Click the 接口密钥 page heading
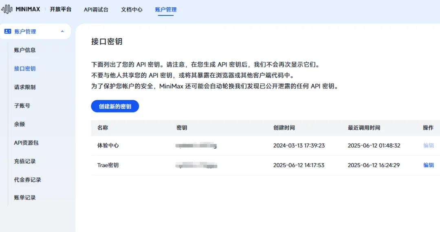The image size is (440, 232). pos(107,42)
